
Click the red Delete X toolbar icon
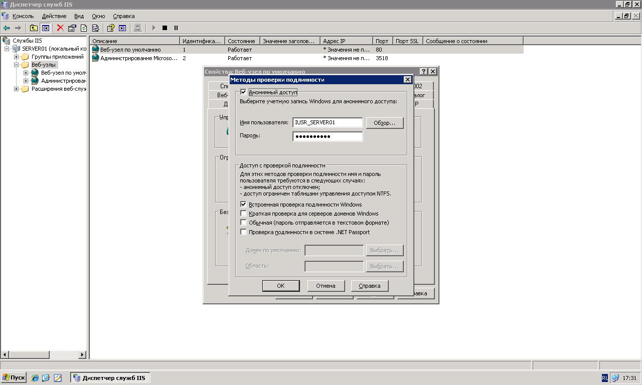coord(60,28)
